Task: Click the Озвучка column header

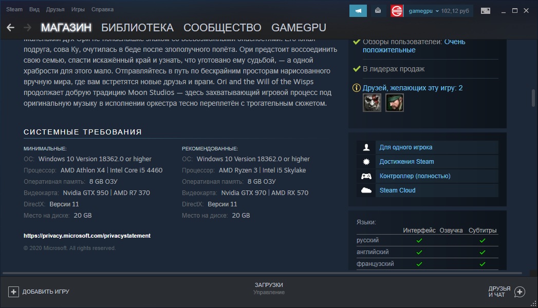Action: tap(451, 230)
